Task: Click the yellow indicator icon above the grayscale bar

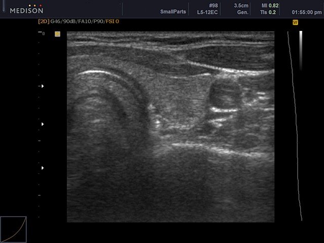Action: [x=295, y=22]
